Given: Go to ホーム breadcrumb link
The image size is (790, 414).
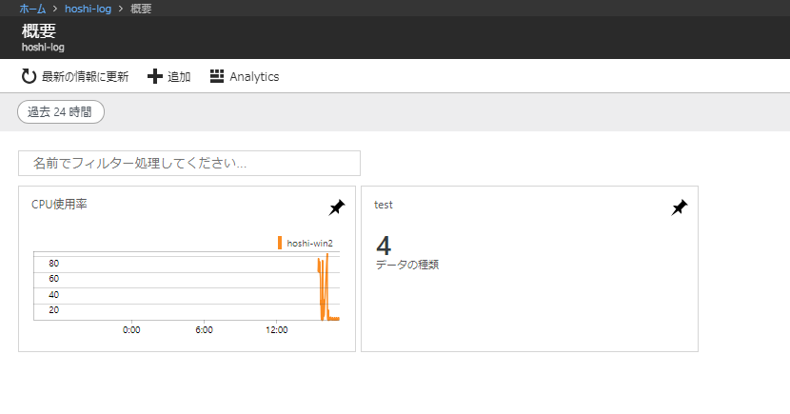Looking at the screenshot, I should (32, 9).
